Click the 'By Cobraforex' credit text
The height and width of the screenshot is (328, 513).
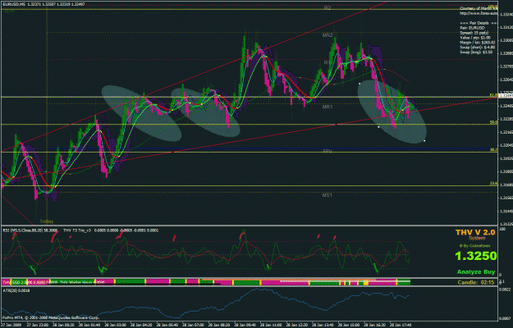point(476,246)
